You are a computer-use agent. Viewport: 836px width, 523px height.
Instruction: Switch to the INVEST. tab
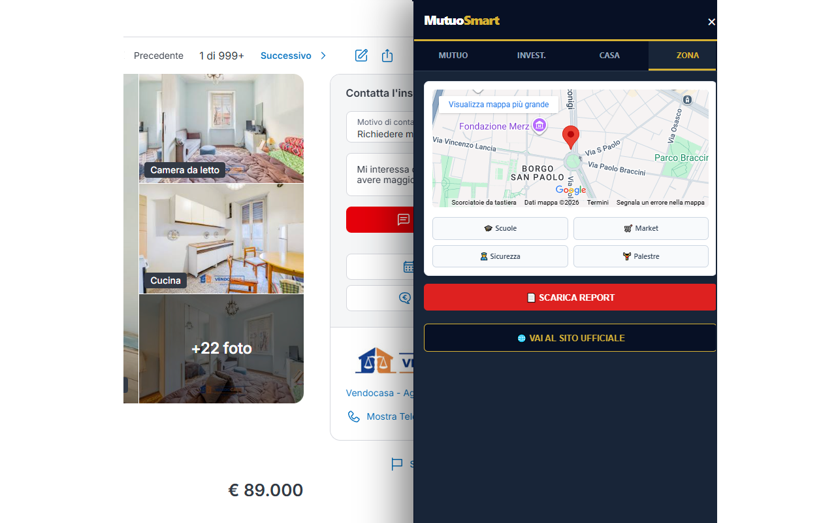tap(532, 56)
